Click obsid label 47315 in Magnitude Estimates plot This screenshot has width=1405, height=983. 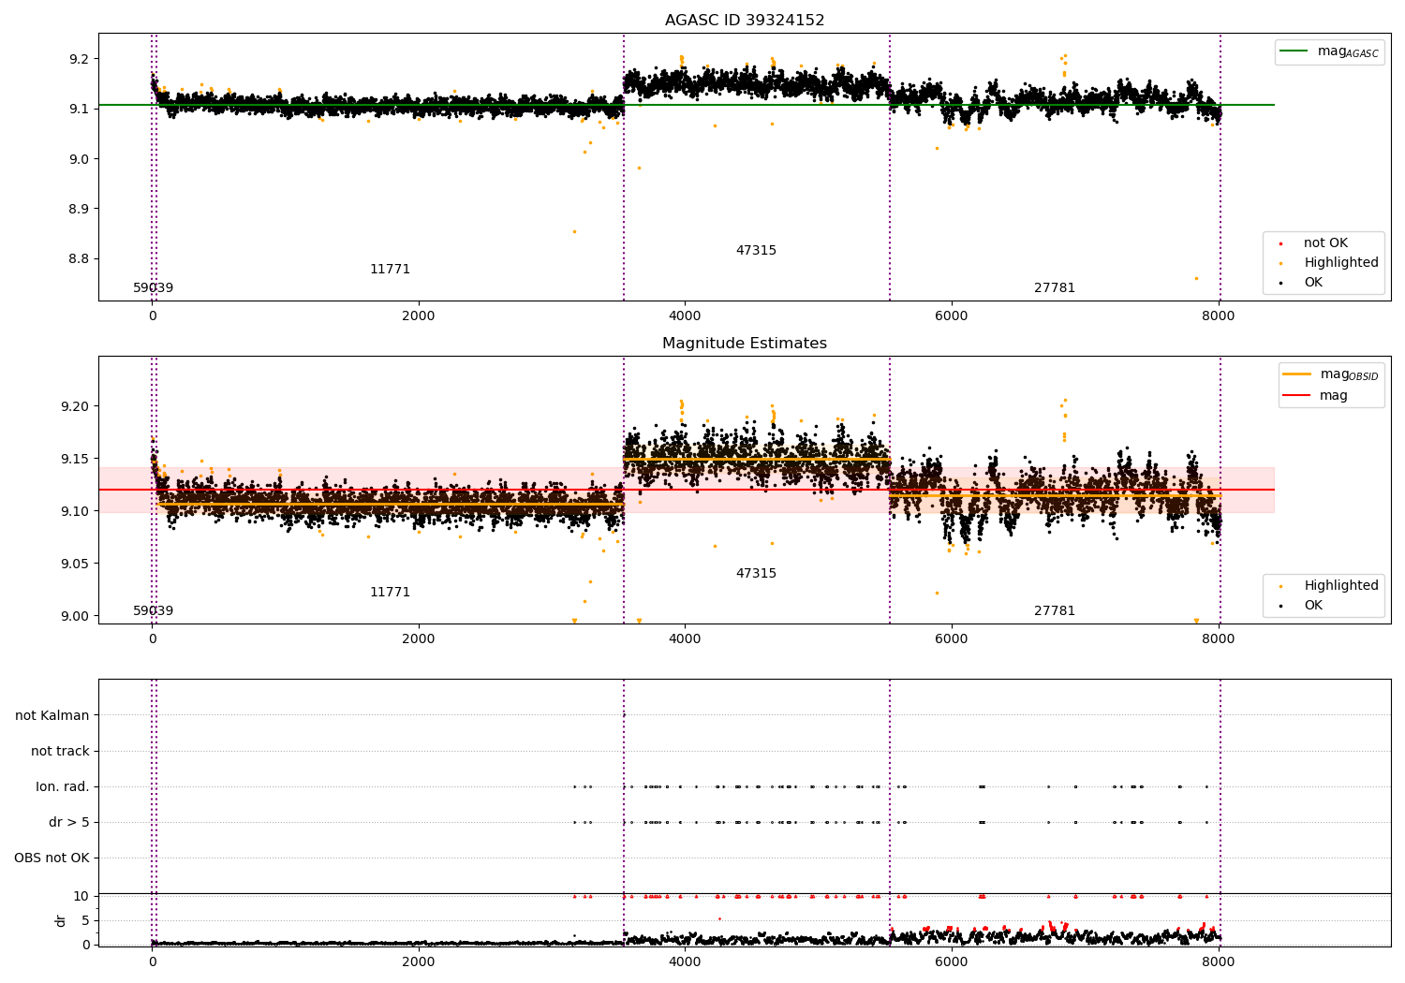coord(756,574)
